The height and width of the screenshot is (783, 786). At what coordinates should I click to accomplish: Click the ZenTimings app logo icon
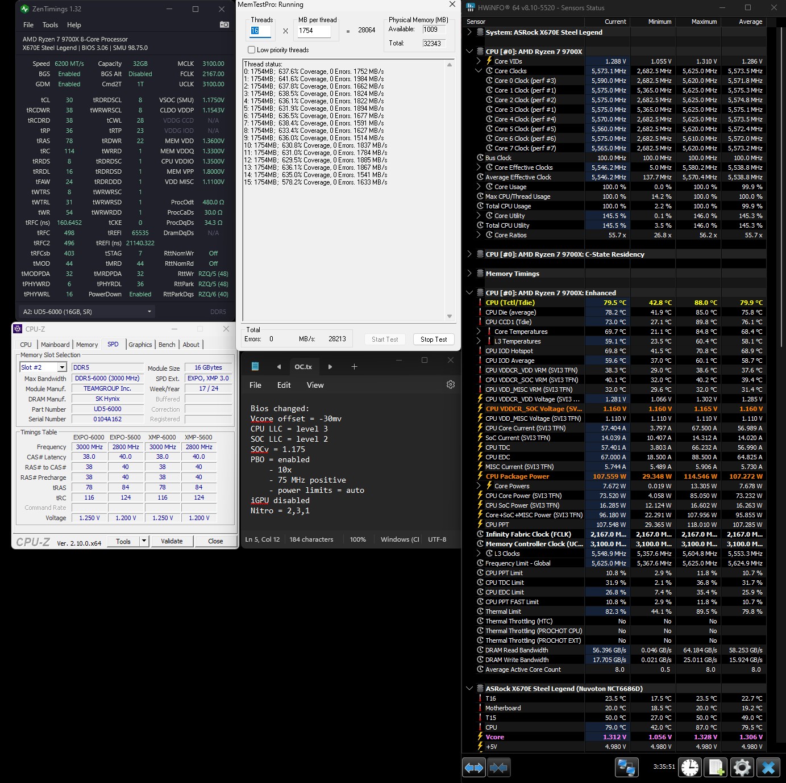24,9
